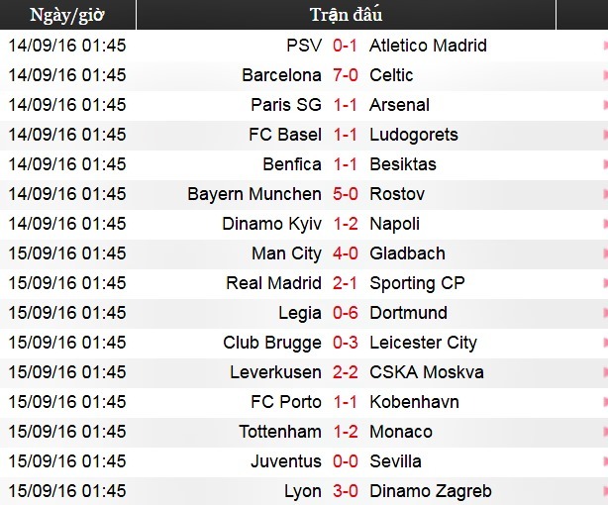Screen dimensions: 608x505
Task: Open the Bayern Munchen team link
Action: pyautogui.click(x=254, y=194)
